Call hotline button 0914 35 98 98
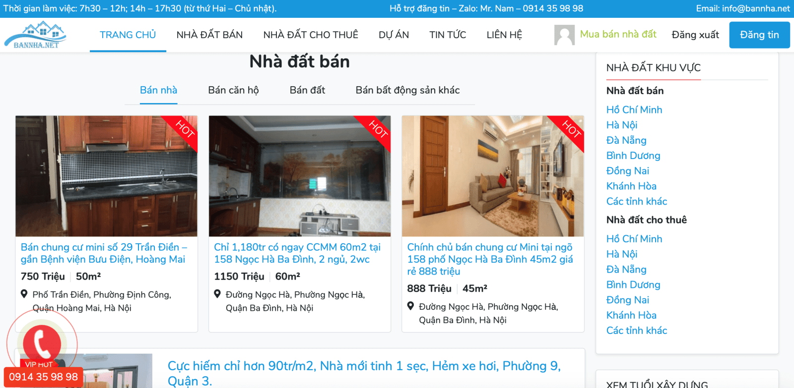The image size is (794, 388). pyautogui.click(x=43, y=377)
